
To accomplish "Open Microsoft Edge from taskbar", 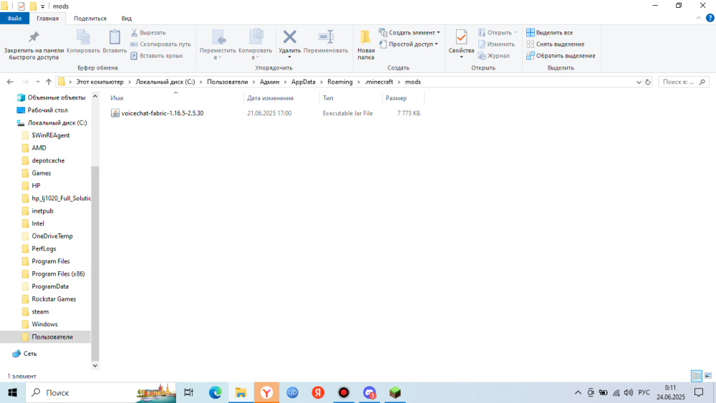I will [215, 392].
